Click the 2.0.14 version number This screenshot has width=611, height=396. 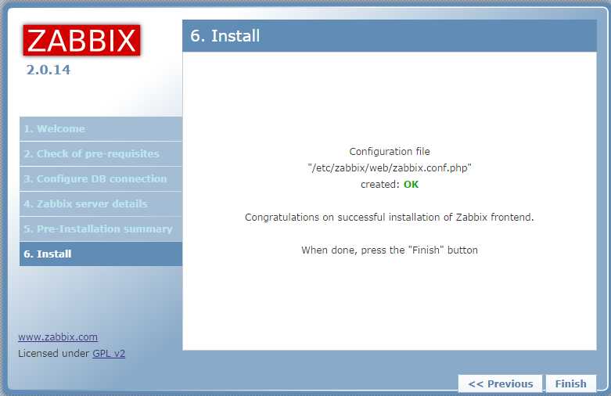[49, 70]
